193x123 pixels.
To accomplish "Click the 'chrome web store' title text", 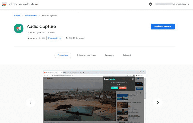I will click(24, 4).
